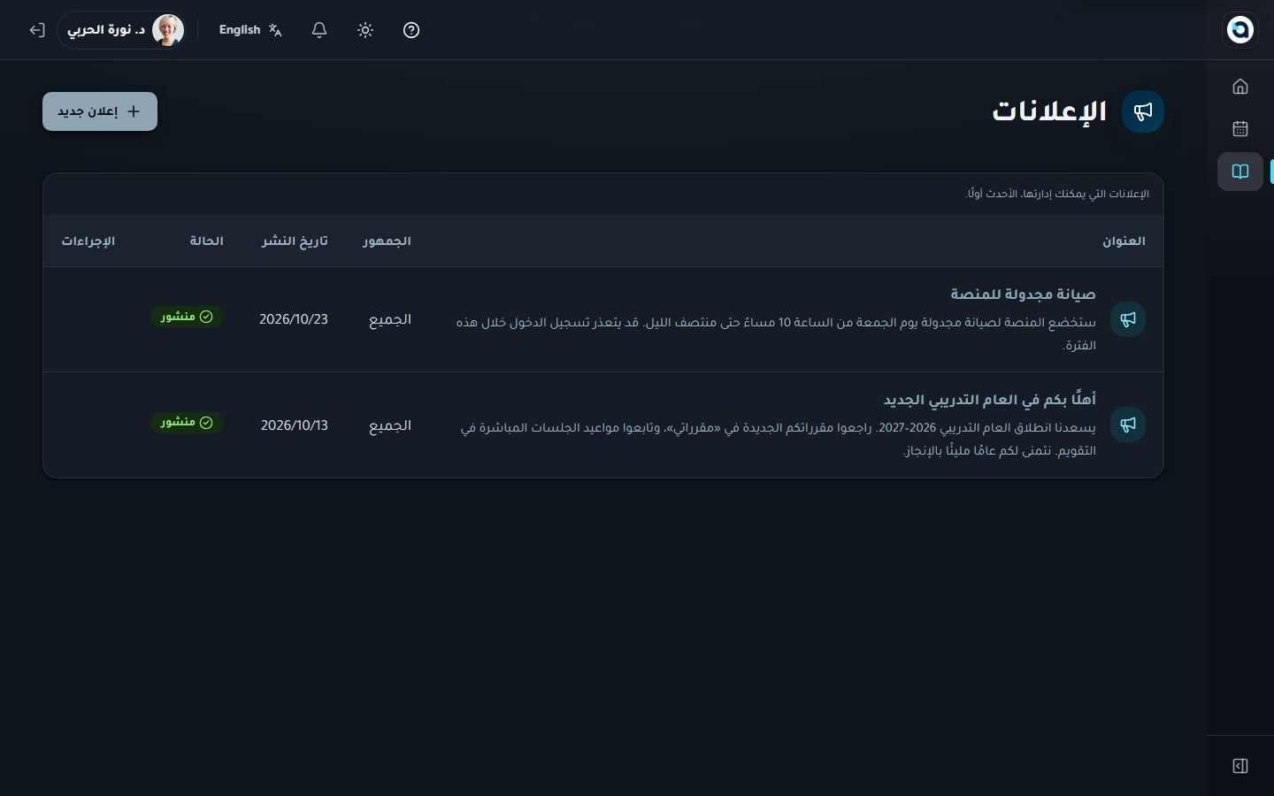
Task: Click the megaphone icon beside الإعلانات title
Action: [1143, 111]
